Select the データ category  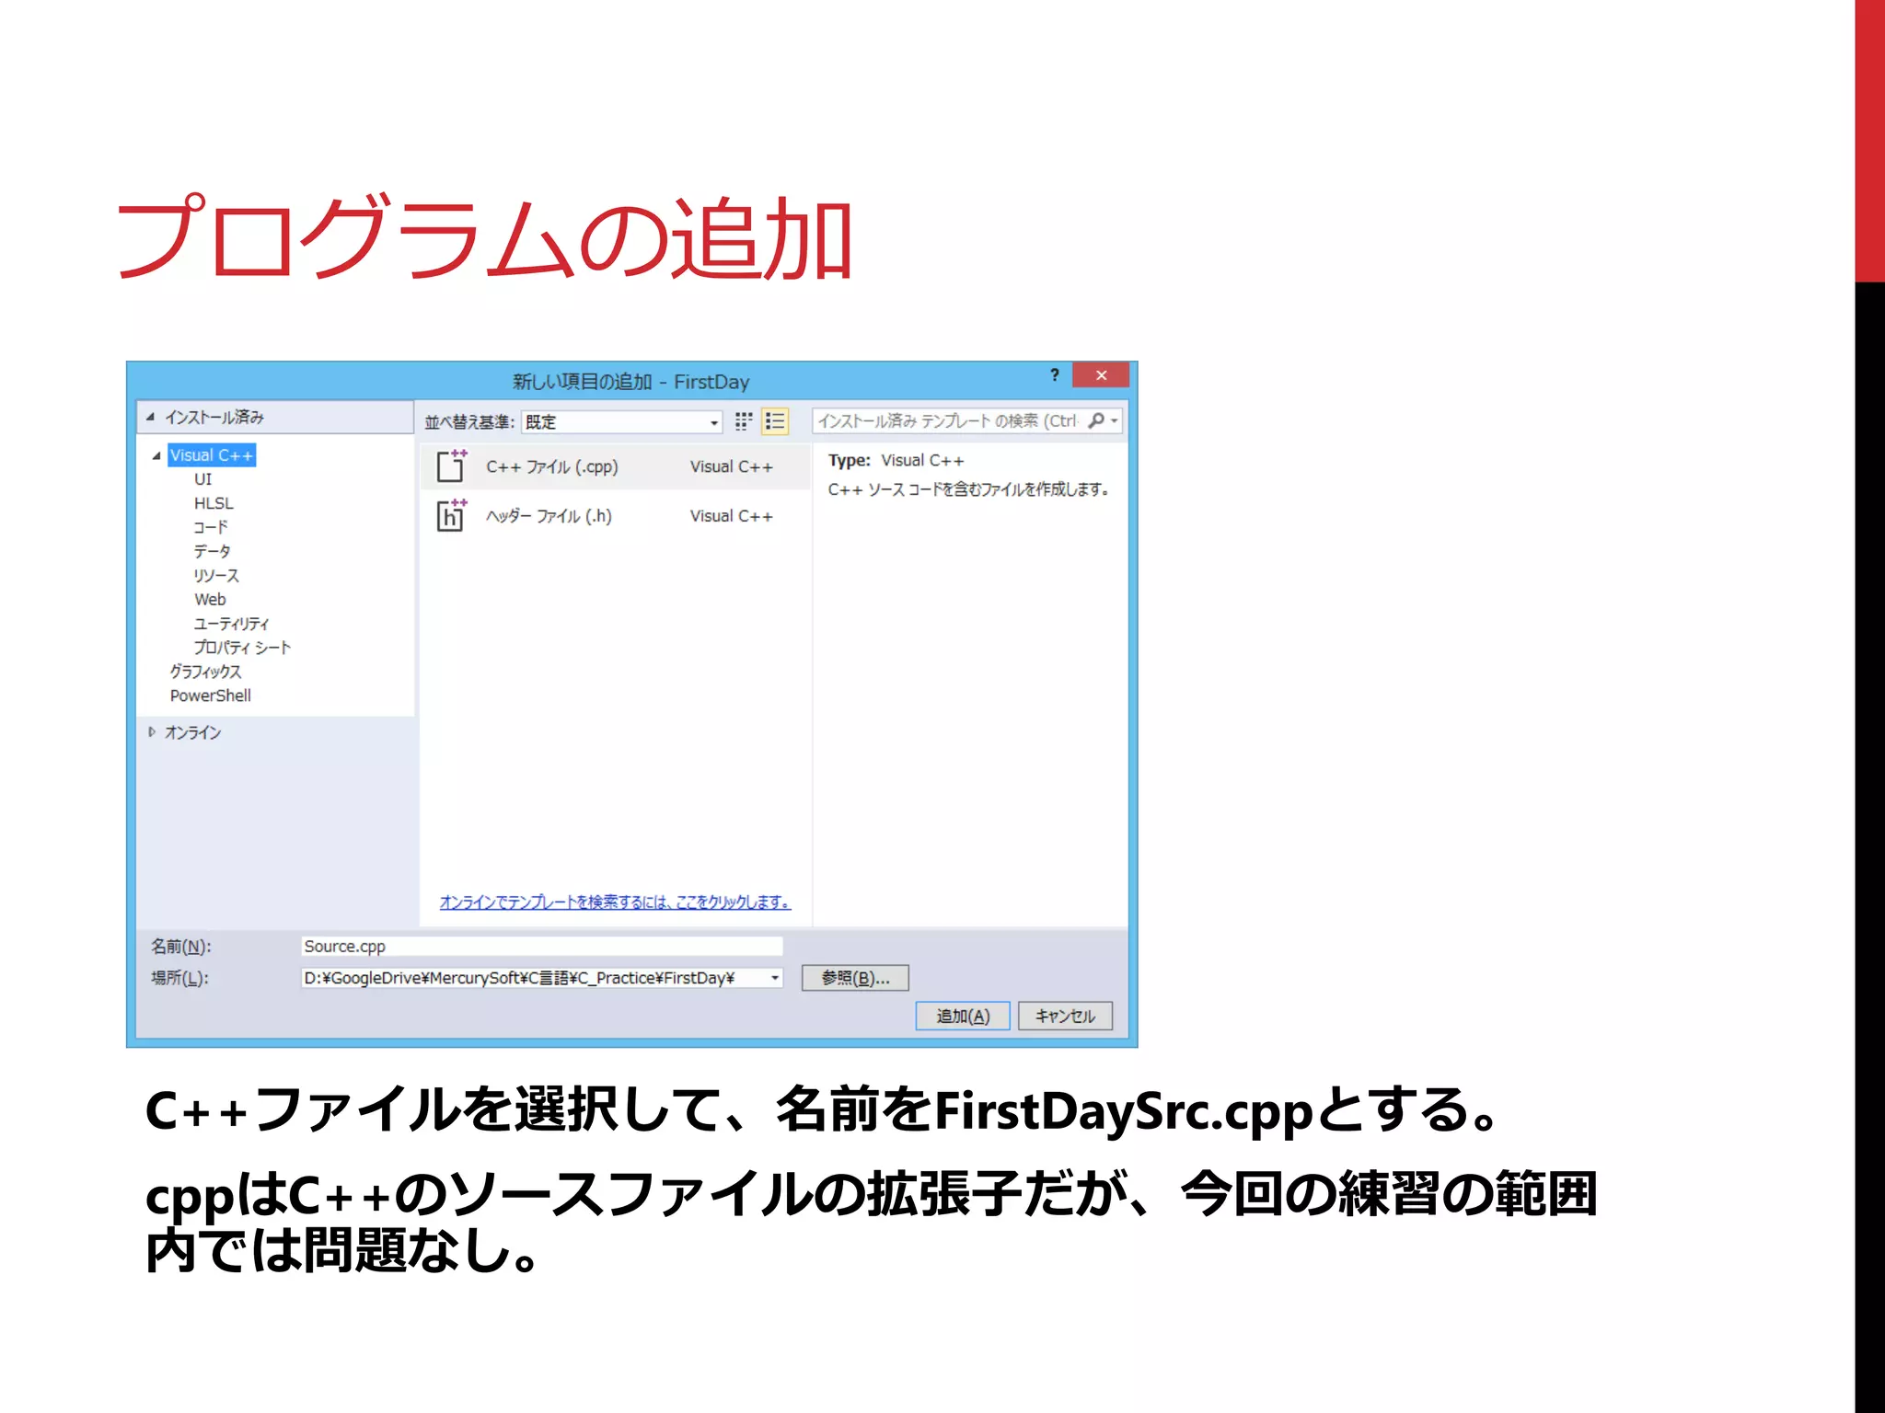pyautogui.click(x=212, y=551)
